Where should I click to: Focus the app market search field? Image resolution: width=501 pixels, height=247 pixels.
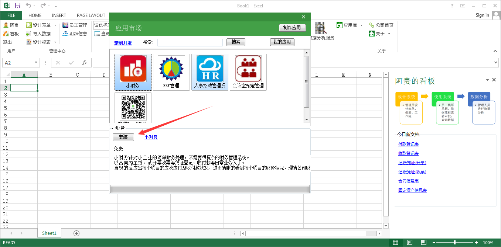[x=190, y=42]
